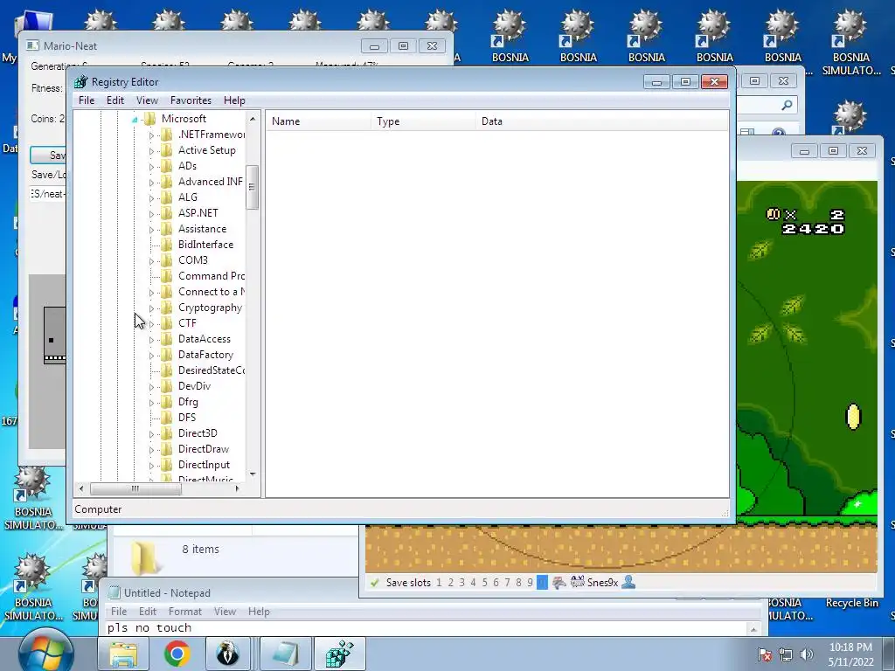Click the tree horizontal scrollbar left arrow
This screenshot has width=895, height=671.
click(x=81, y=488)
